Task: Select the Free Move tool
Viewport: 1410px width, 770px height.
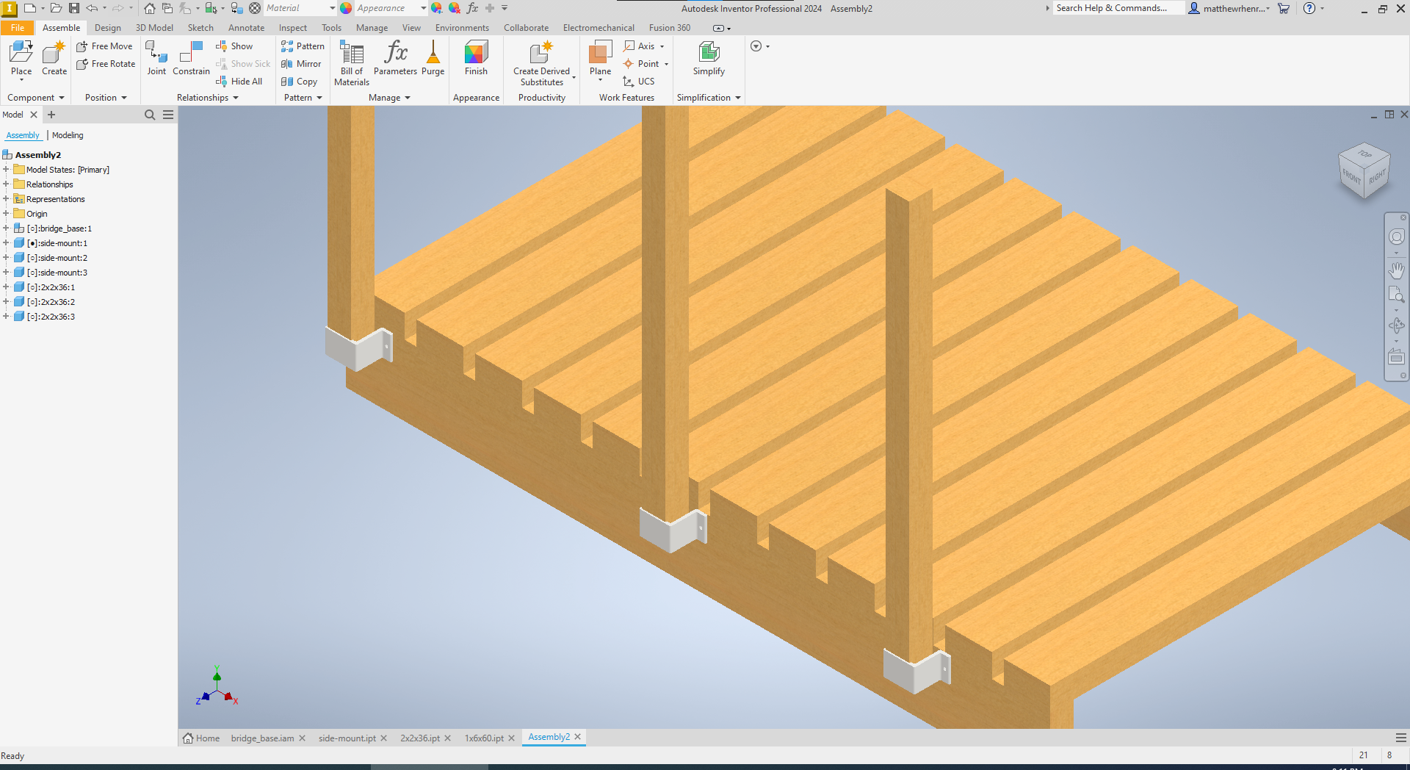Action: point(104,46)
